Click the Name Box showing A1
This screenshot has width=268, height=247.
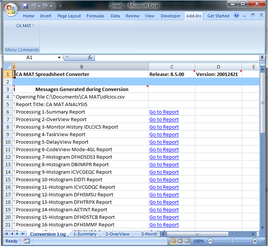pos(29,58)
